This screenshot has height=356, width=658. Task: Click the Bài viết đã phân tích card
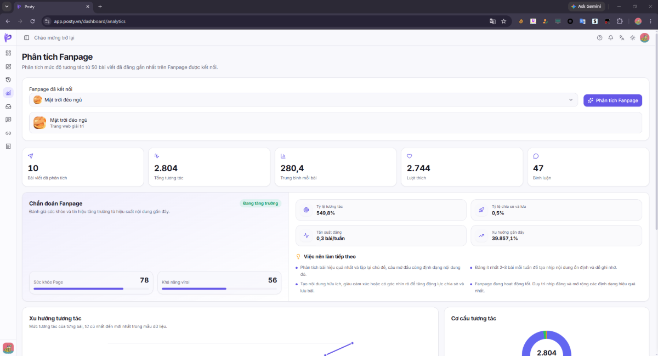(x=83, y=167)
